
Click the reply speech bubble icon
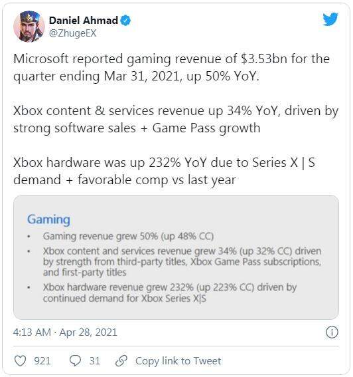pos(75,360)
